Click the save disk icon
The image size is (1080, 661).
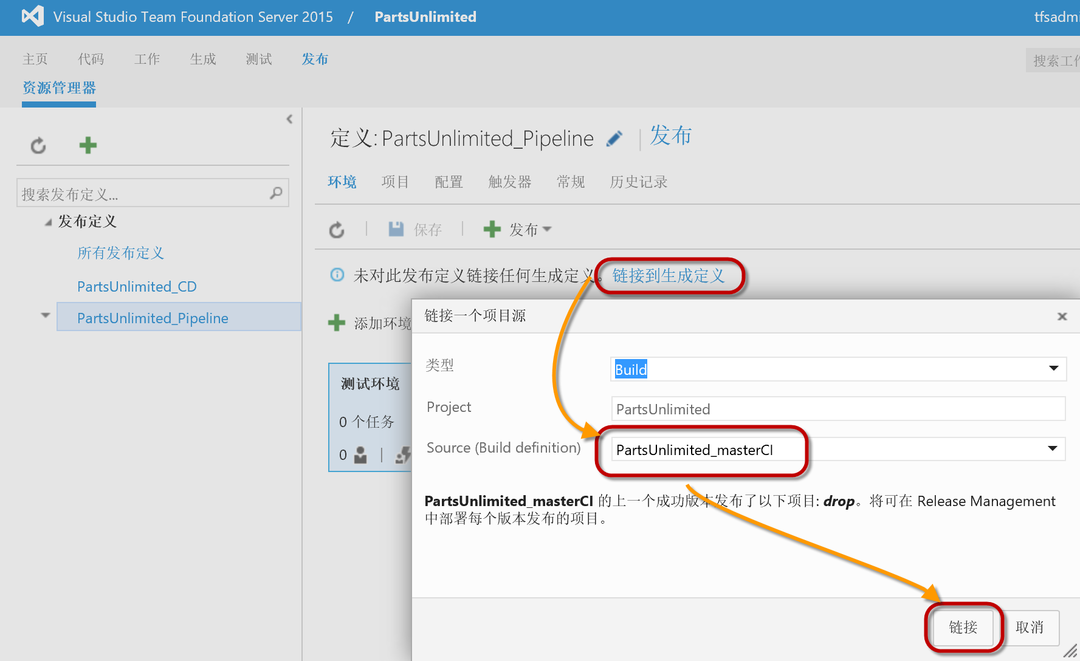coord(396,229)
